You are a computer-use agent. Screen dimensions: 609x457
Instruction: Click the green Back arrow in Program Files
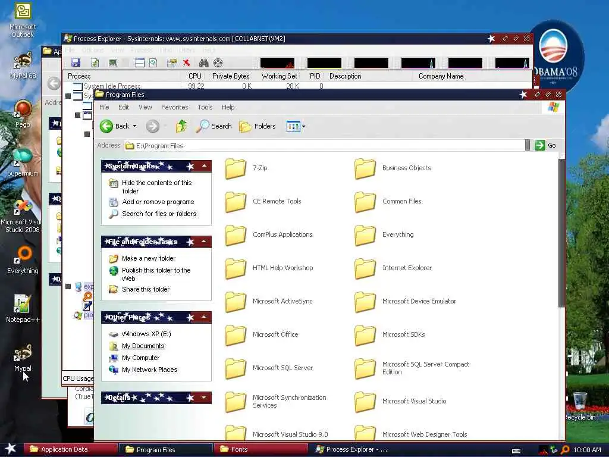point(106,126)
